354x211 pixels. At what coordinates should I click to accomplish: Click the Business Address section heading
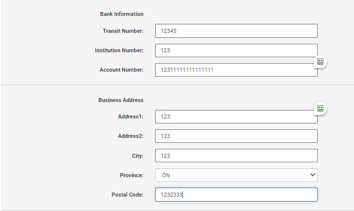(121, 100)
